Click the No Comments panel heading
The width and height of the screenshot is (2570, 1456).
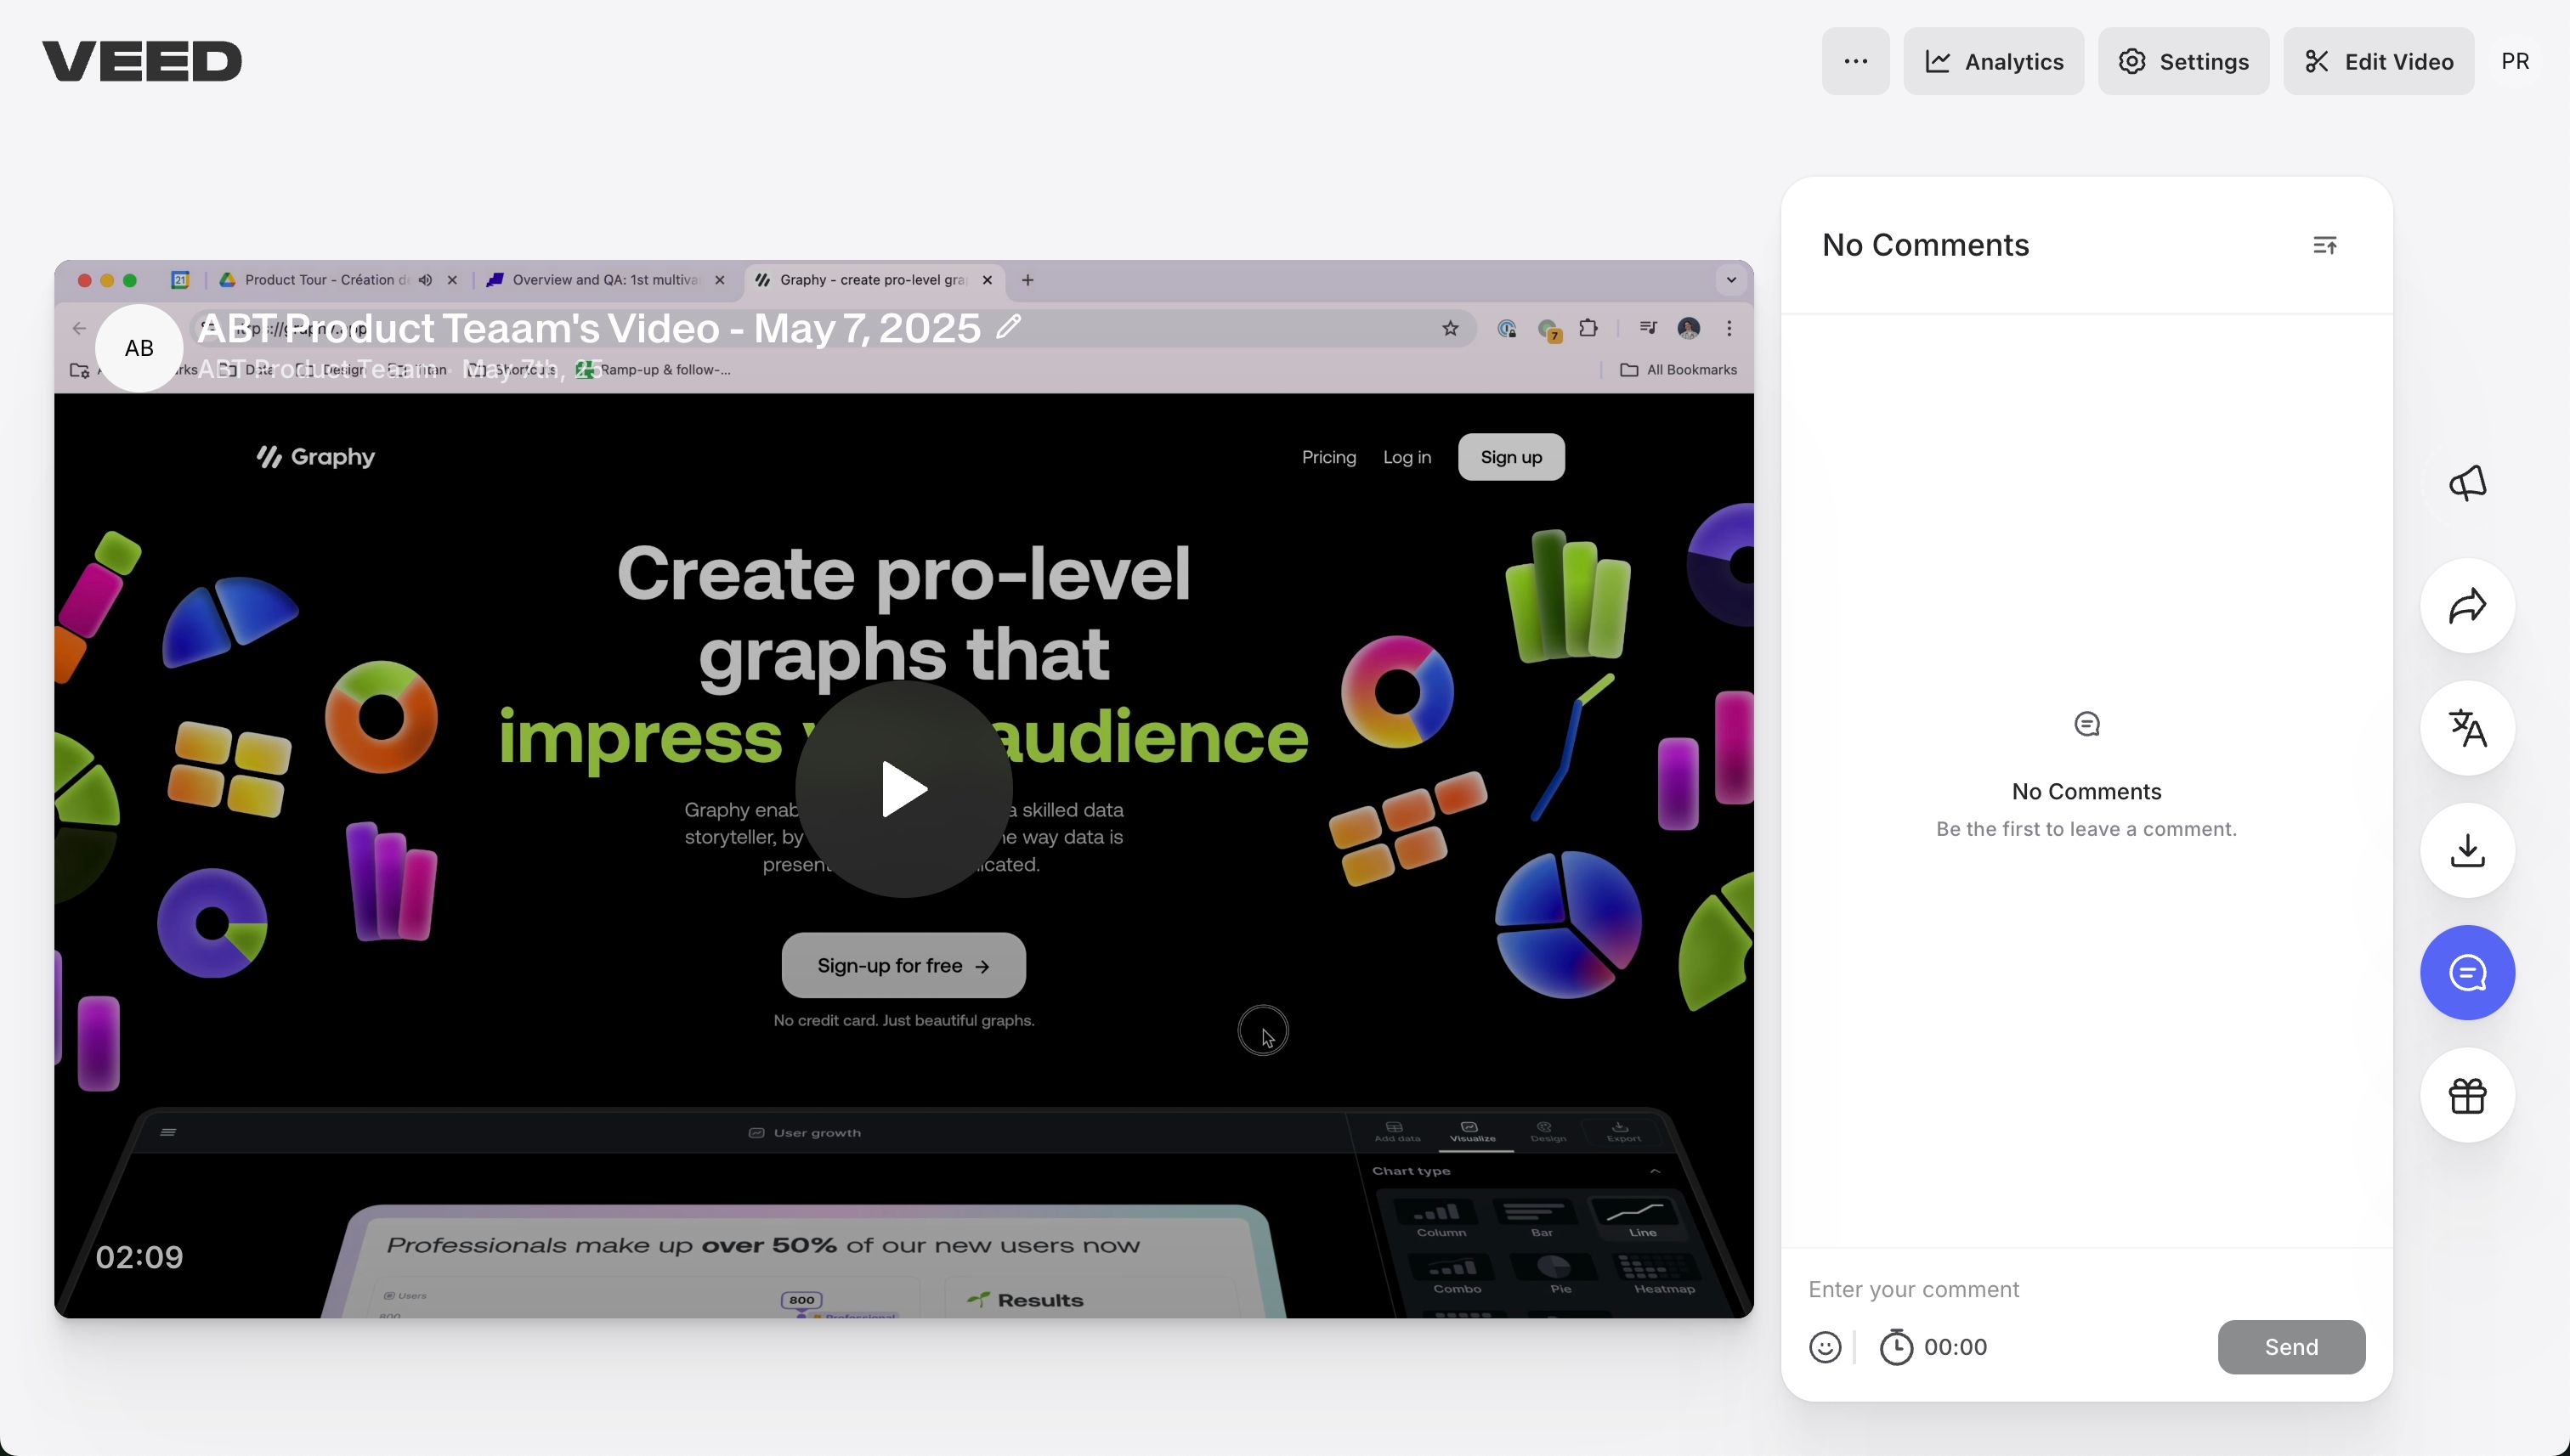[1925, 245]
